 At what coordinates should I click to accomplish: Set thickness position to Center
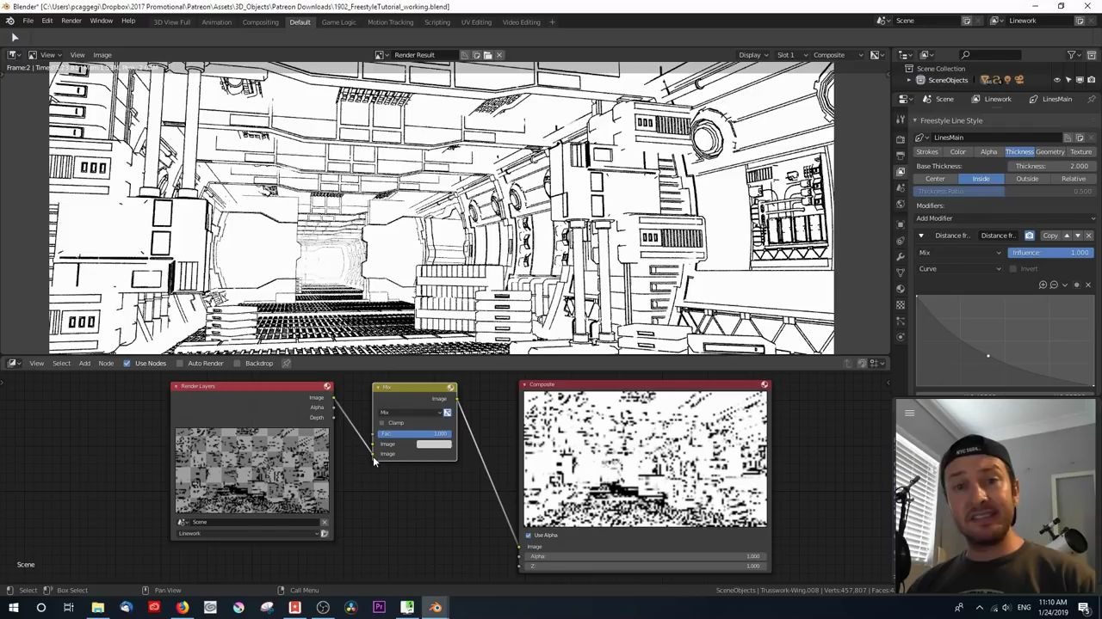(935, 179)
